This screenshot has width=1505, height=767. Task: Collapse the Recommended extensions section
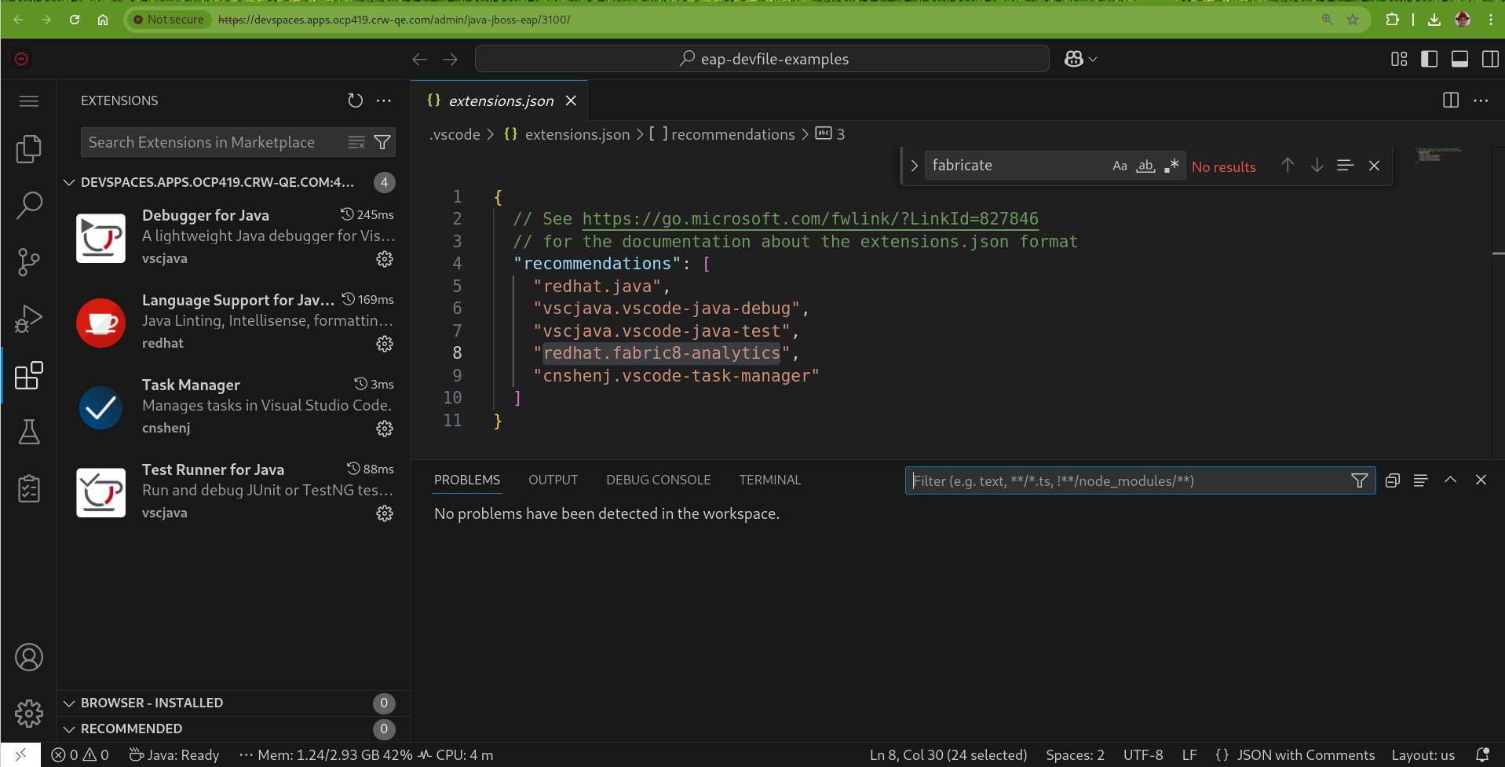[x=131, y=729]
